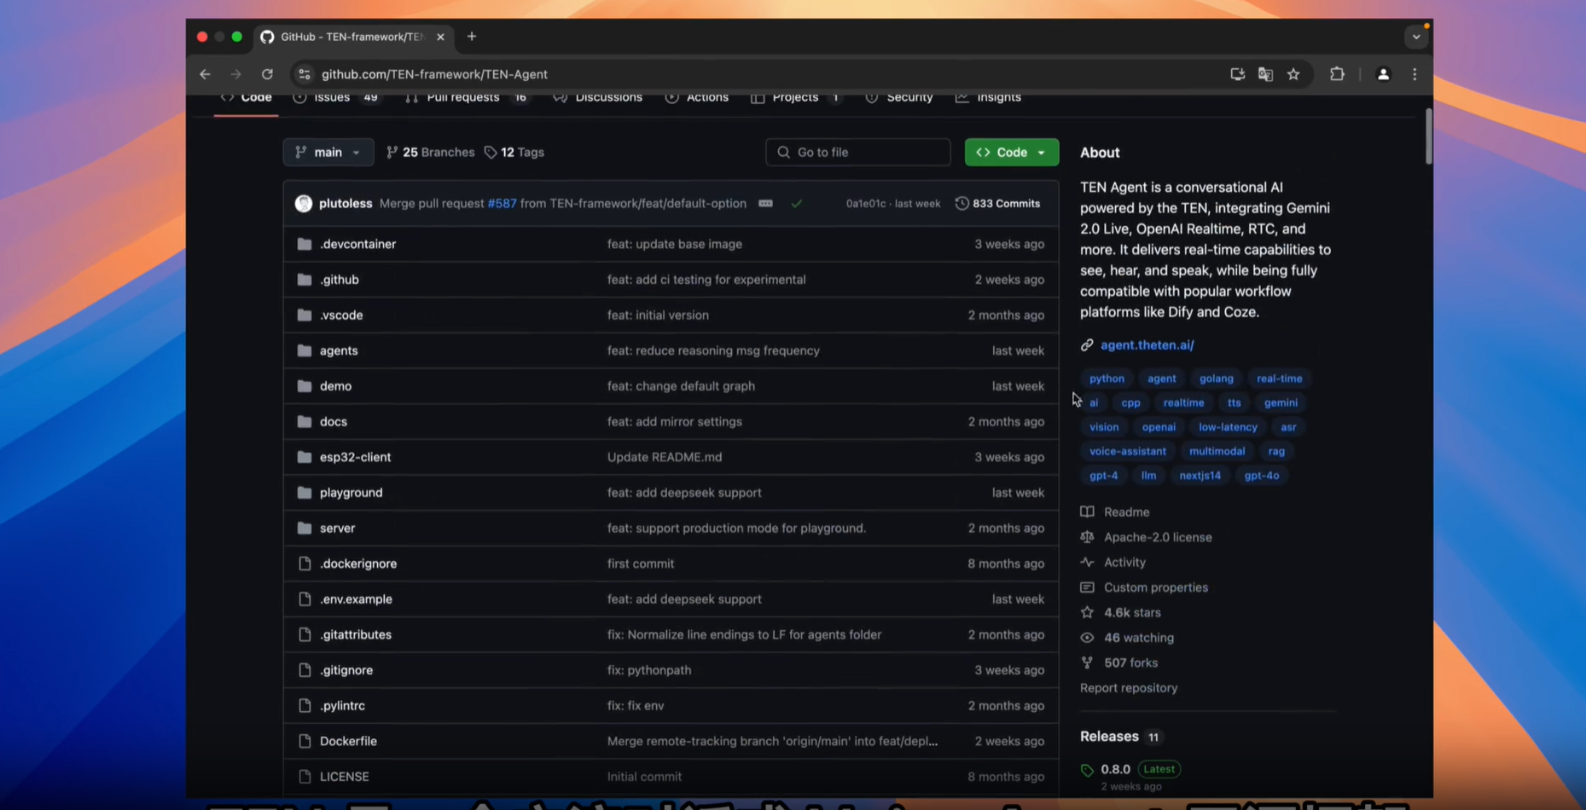Open the plutoless avatar
Screen dimensions: 1586x810
[x=304, y=203]
